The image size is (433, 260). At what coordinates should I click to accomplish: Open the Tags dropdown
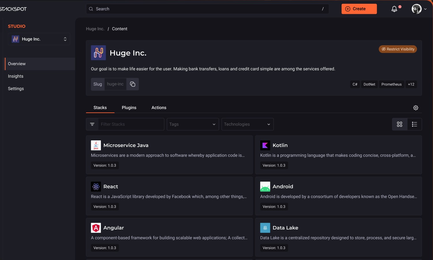click(x=193, y=124)
